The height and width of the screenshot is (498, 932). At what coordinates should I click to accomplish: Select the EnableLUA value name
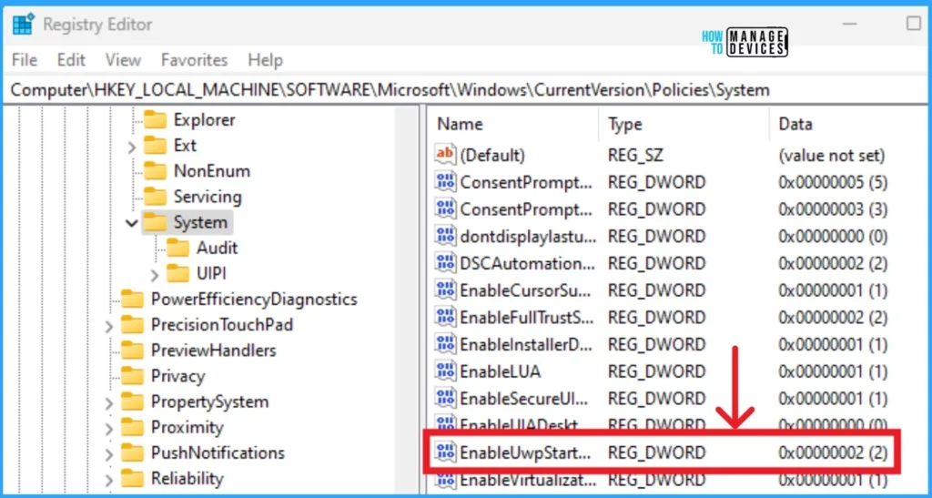(x=500, y=371)
